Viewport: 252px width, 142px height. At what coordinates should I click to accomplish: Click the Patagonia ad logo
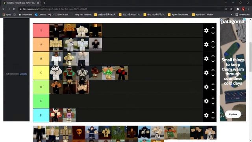(233, 21)
